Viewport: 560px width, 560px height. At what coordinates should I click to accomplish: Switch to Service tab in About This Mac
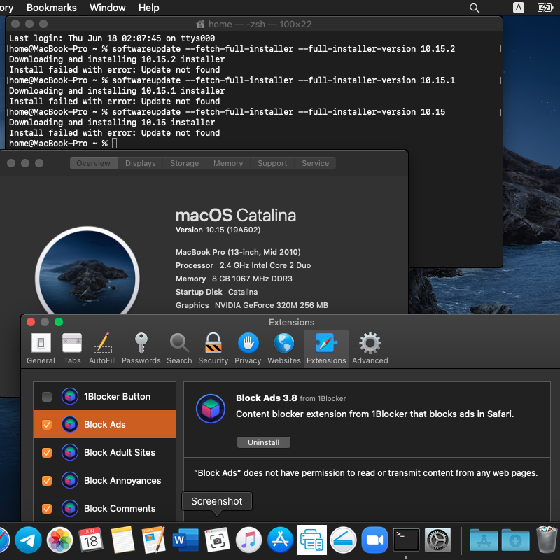pos(316,163)
